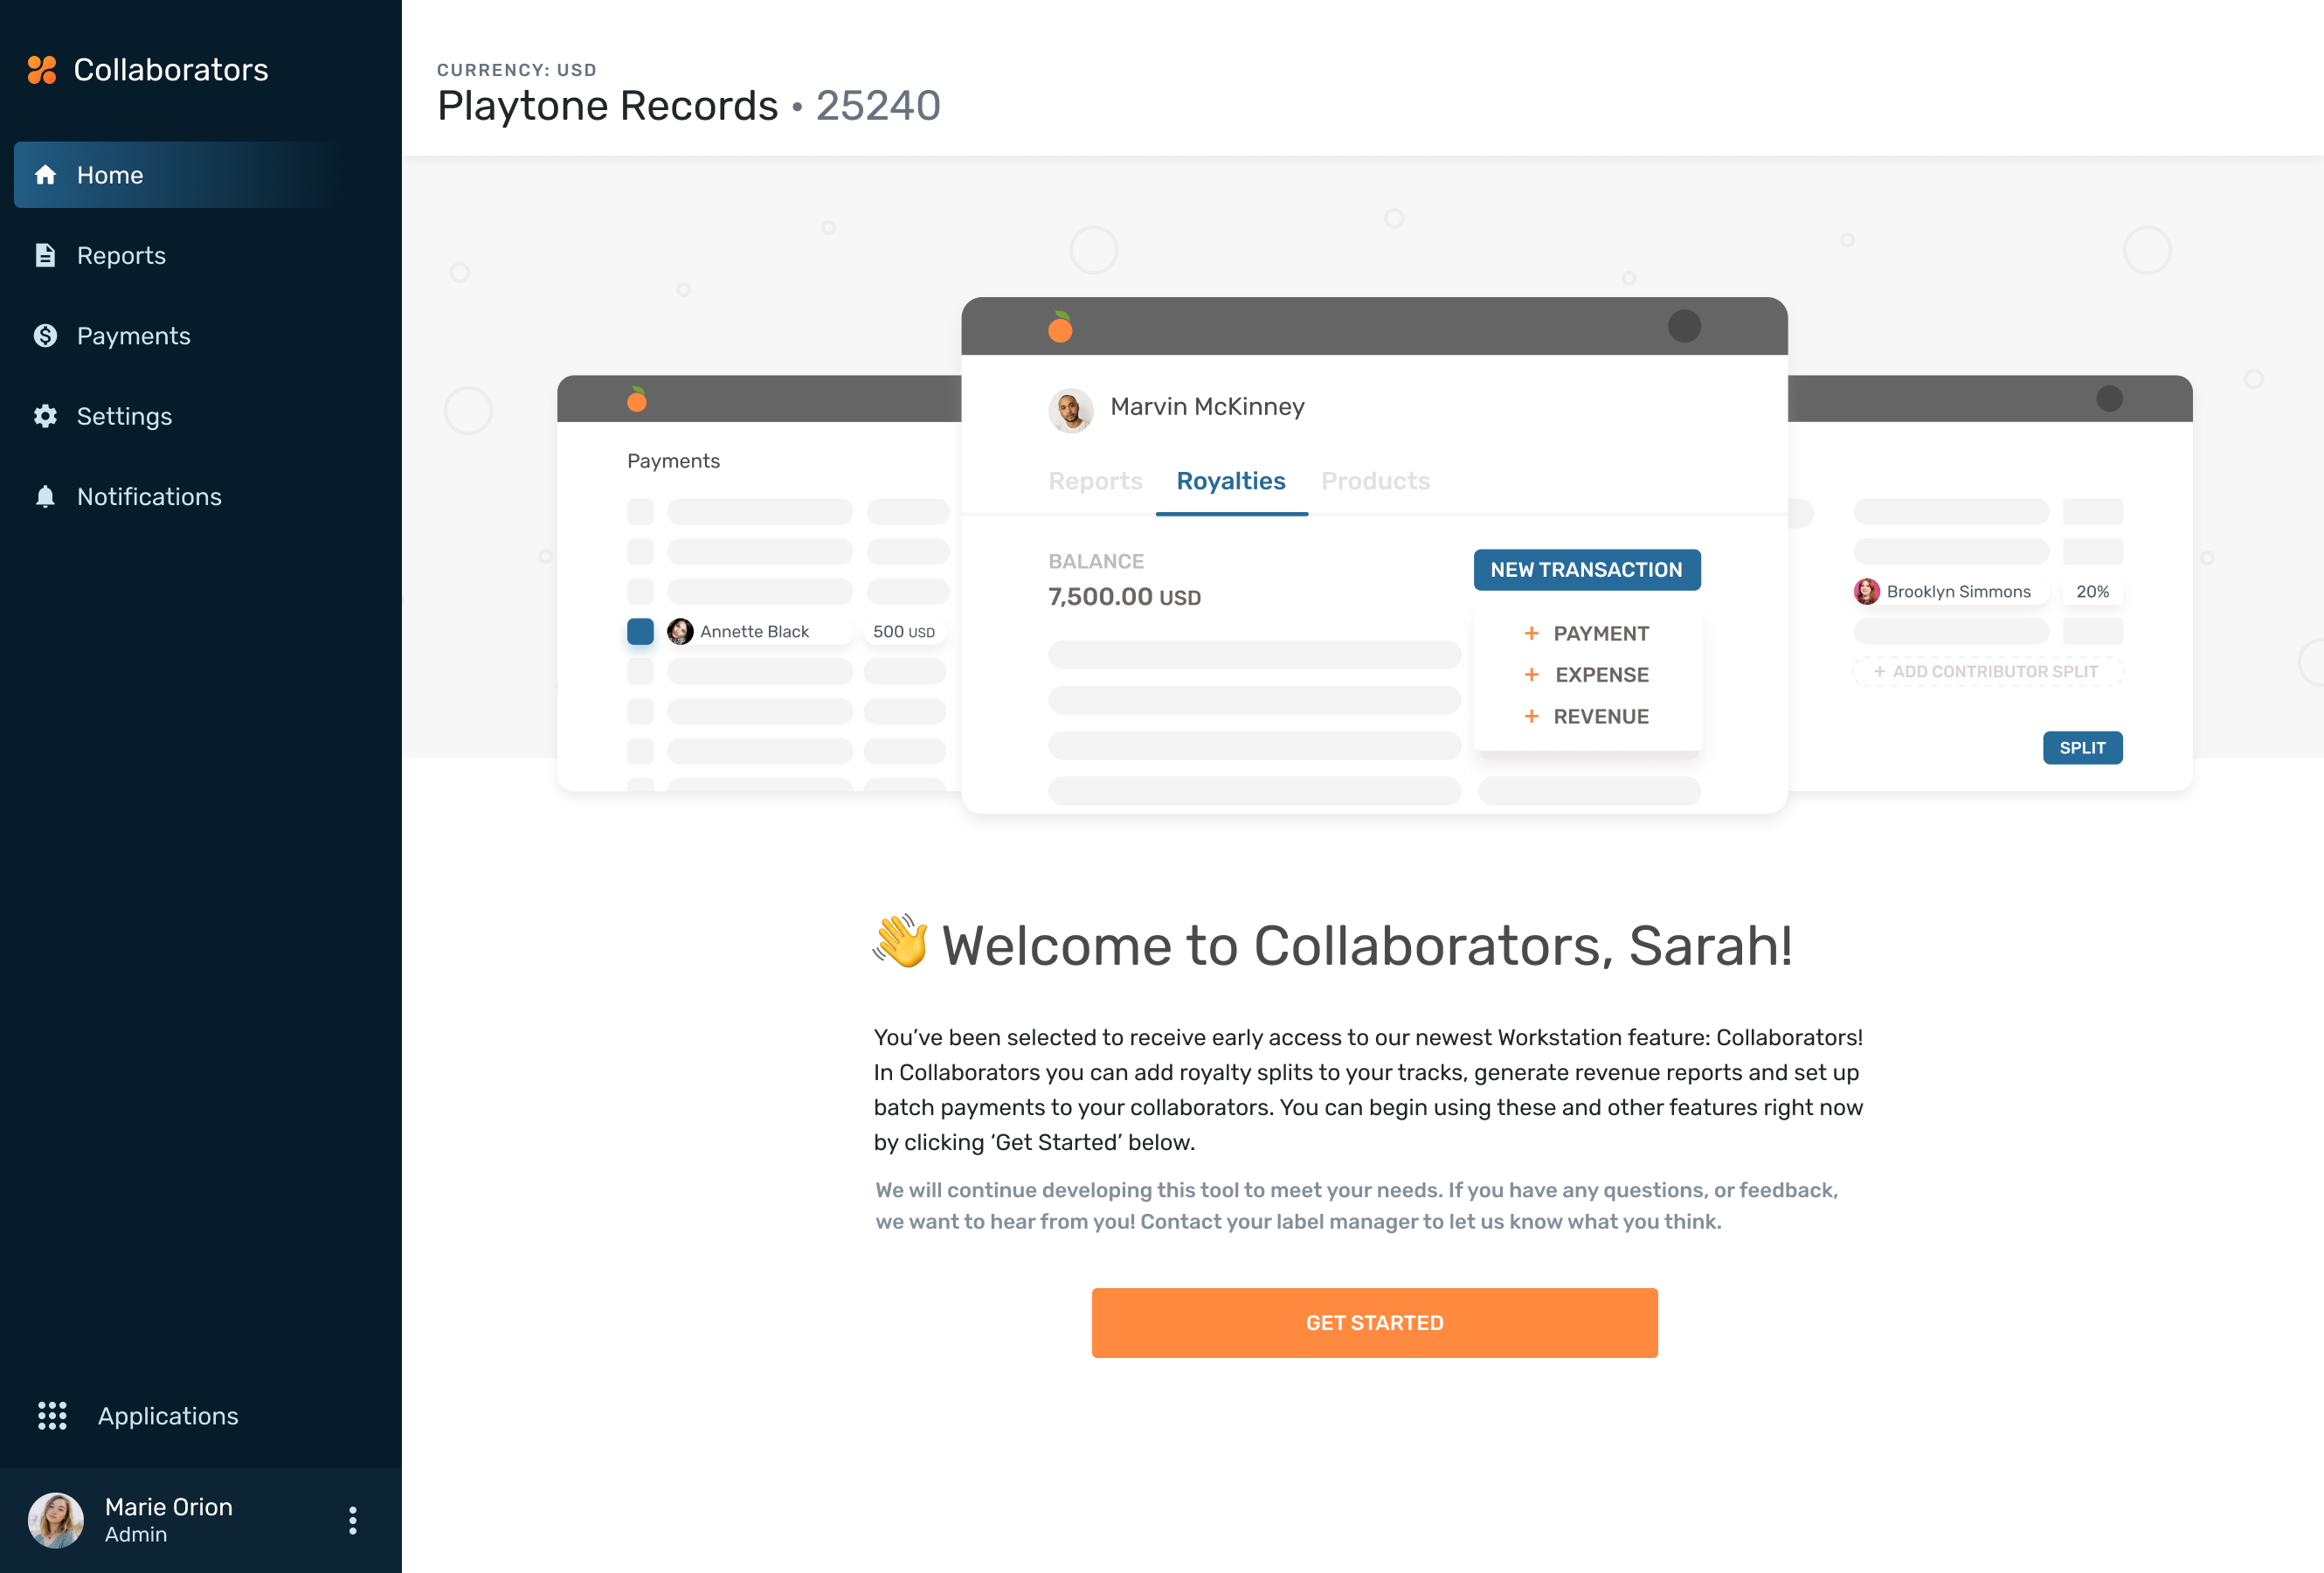The height and width of the screenshot is (1573, 2324).
Task: Click the Collaborators logo icon
Action: [x=41, y=69]
